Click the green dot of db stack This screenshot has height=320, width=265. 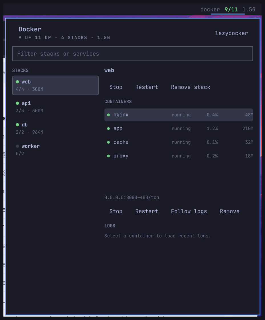click(x=17, y=125)
